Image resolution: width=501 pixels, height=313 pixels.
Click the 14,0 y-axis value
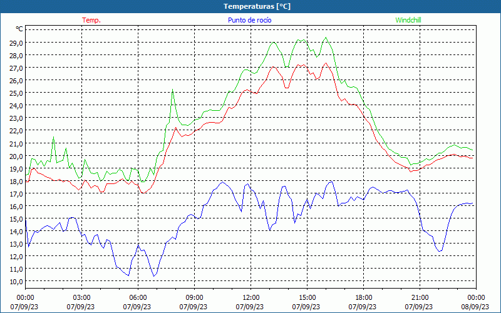[x=16, y=231]
